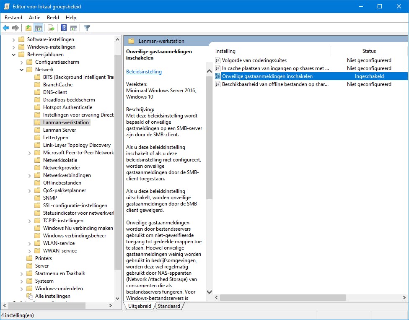This screenshot has height=320, width=409.
Task: Click the tree pane vertical scrollbar thumb
Action: click(x=117, y=162)
